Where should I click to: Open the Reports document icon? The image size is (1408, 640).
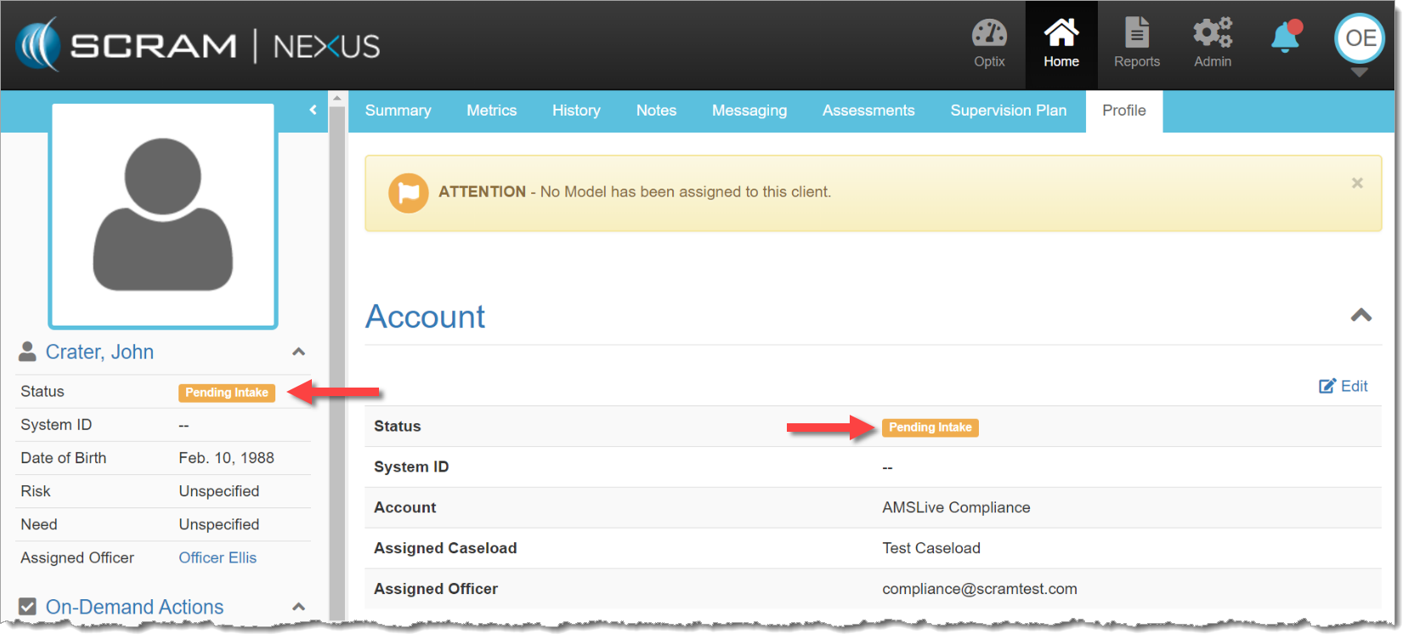tap(1136, 34)
